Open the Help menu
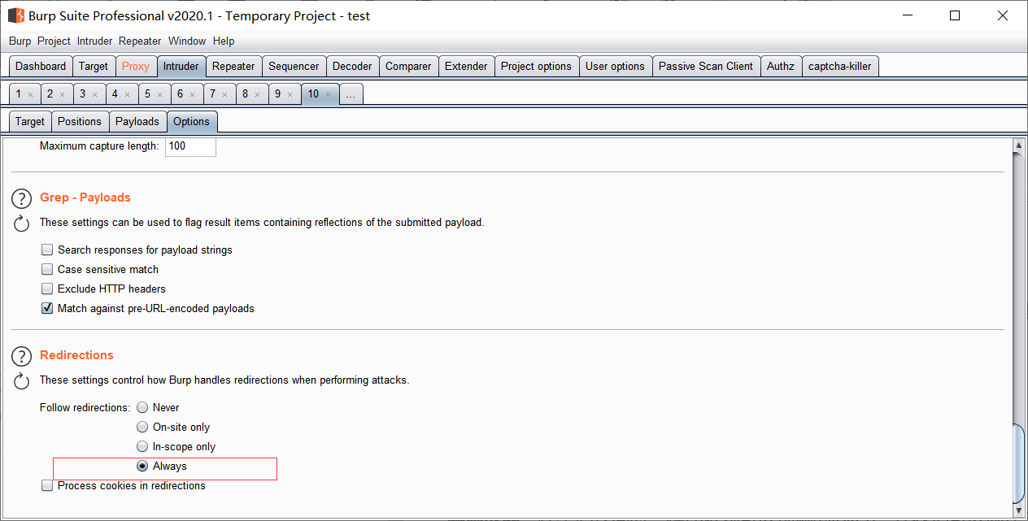The width and height of the screenshot is (1028, 521). tap(224, 41)
